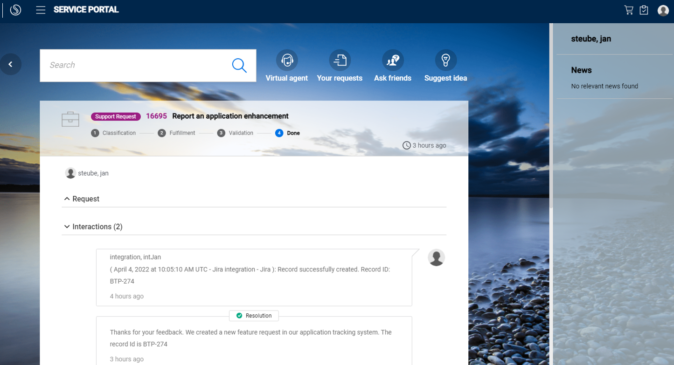This screenshot has width=674, height=365.
Task: Click the Resolution badge
Action: pos(254,315)
